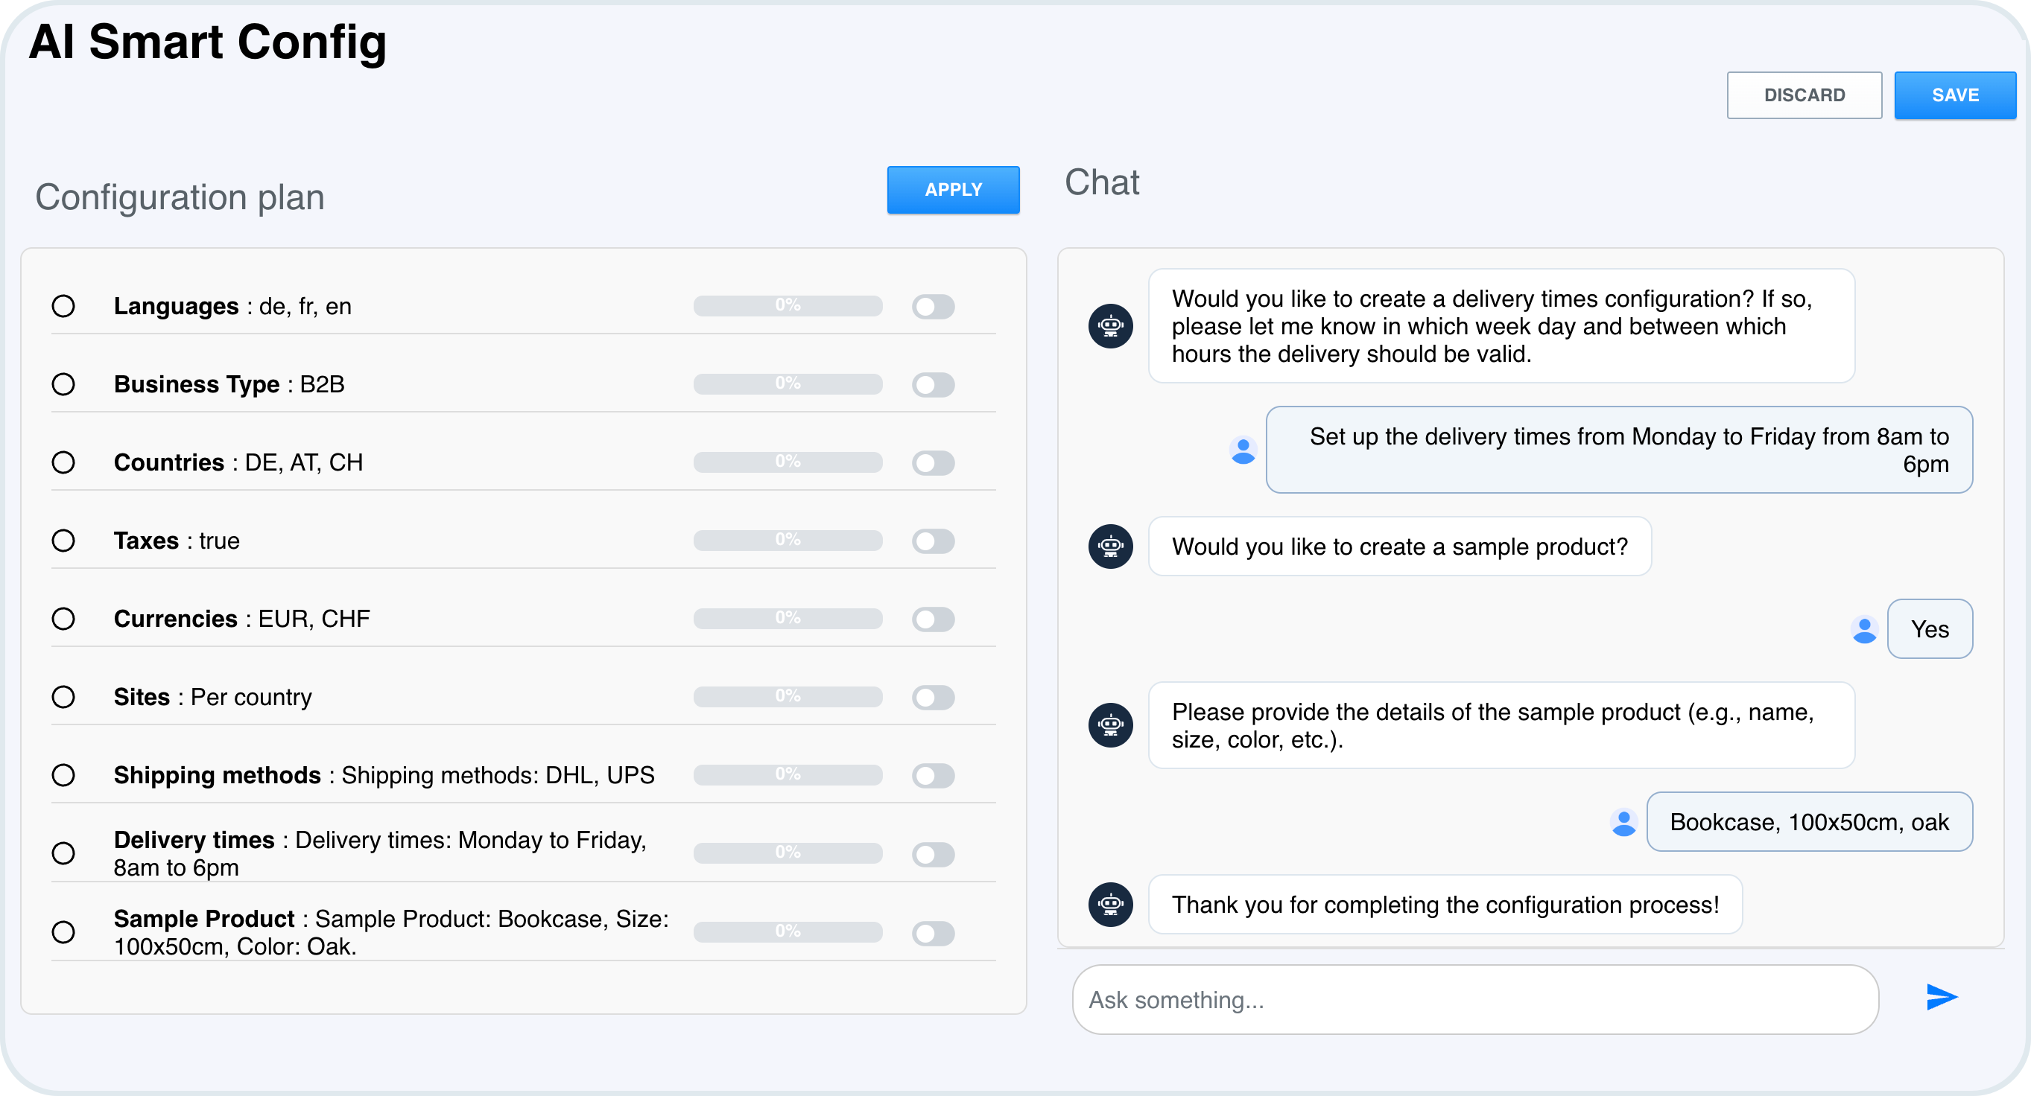Click bot avatar beside the product details request
This screenshot has height=1096, width=2031.
tap(1110, 725)
